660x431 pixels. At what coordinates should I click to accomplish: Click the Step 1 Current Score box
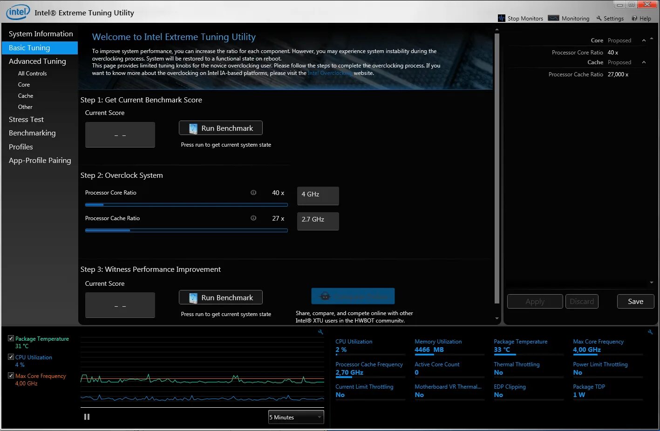[x=120, y=135]
